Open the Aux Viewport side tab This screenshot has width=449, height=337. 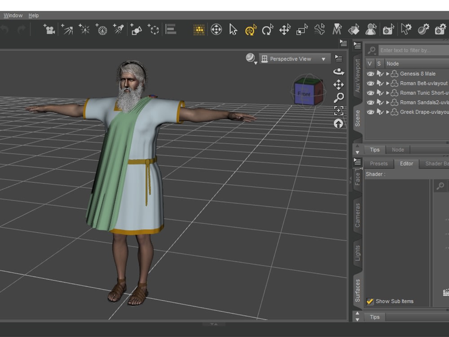click(357, 75)
